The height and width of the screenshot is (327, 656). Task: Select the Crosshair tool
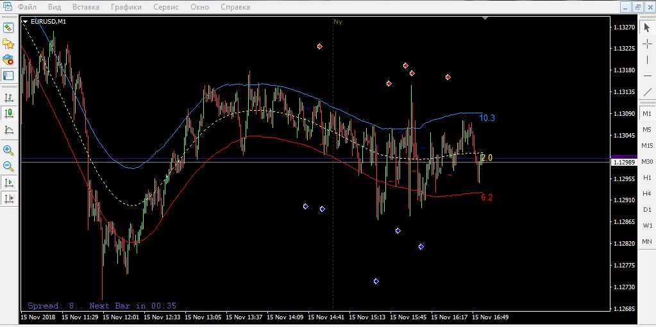click(647, 44)
